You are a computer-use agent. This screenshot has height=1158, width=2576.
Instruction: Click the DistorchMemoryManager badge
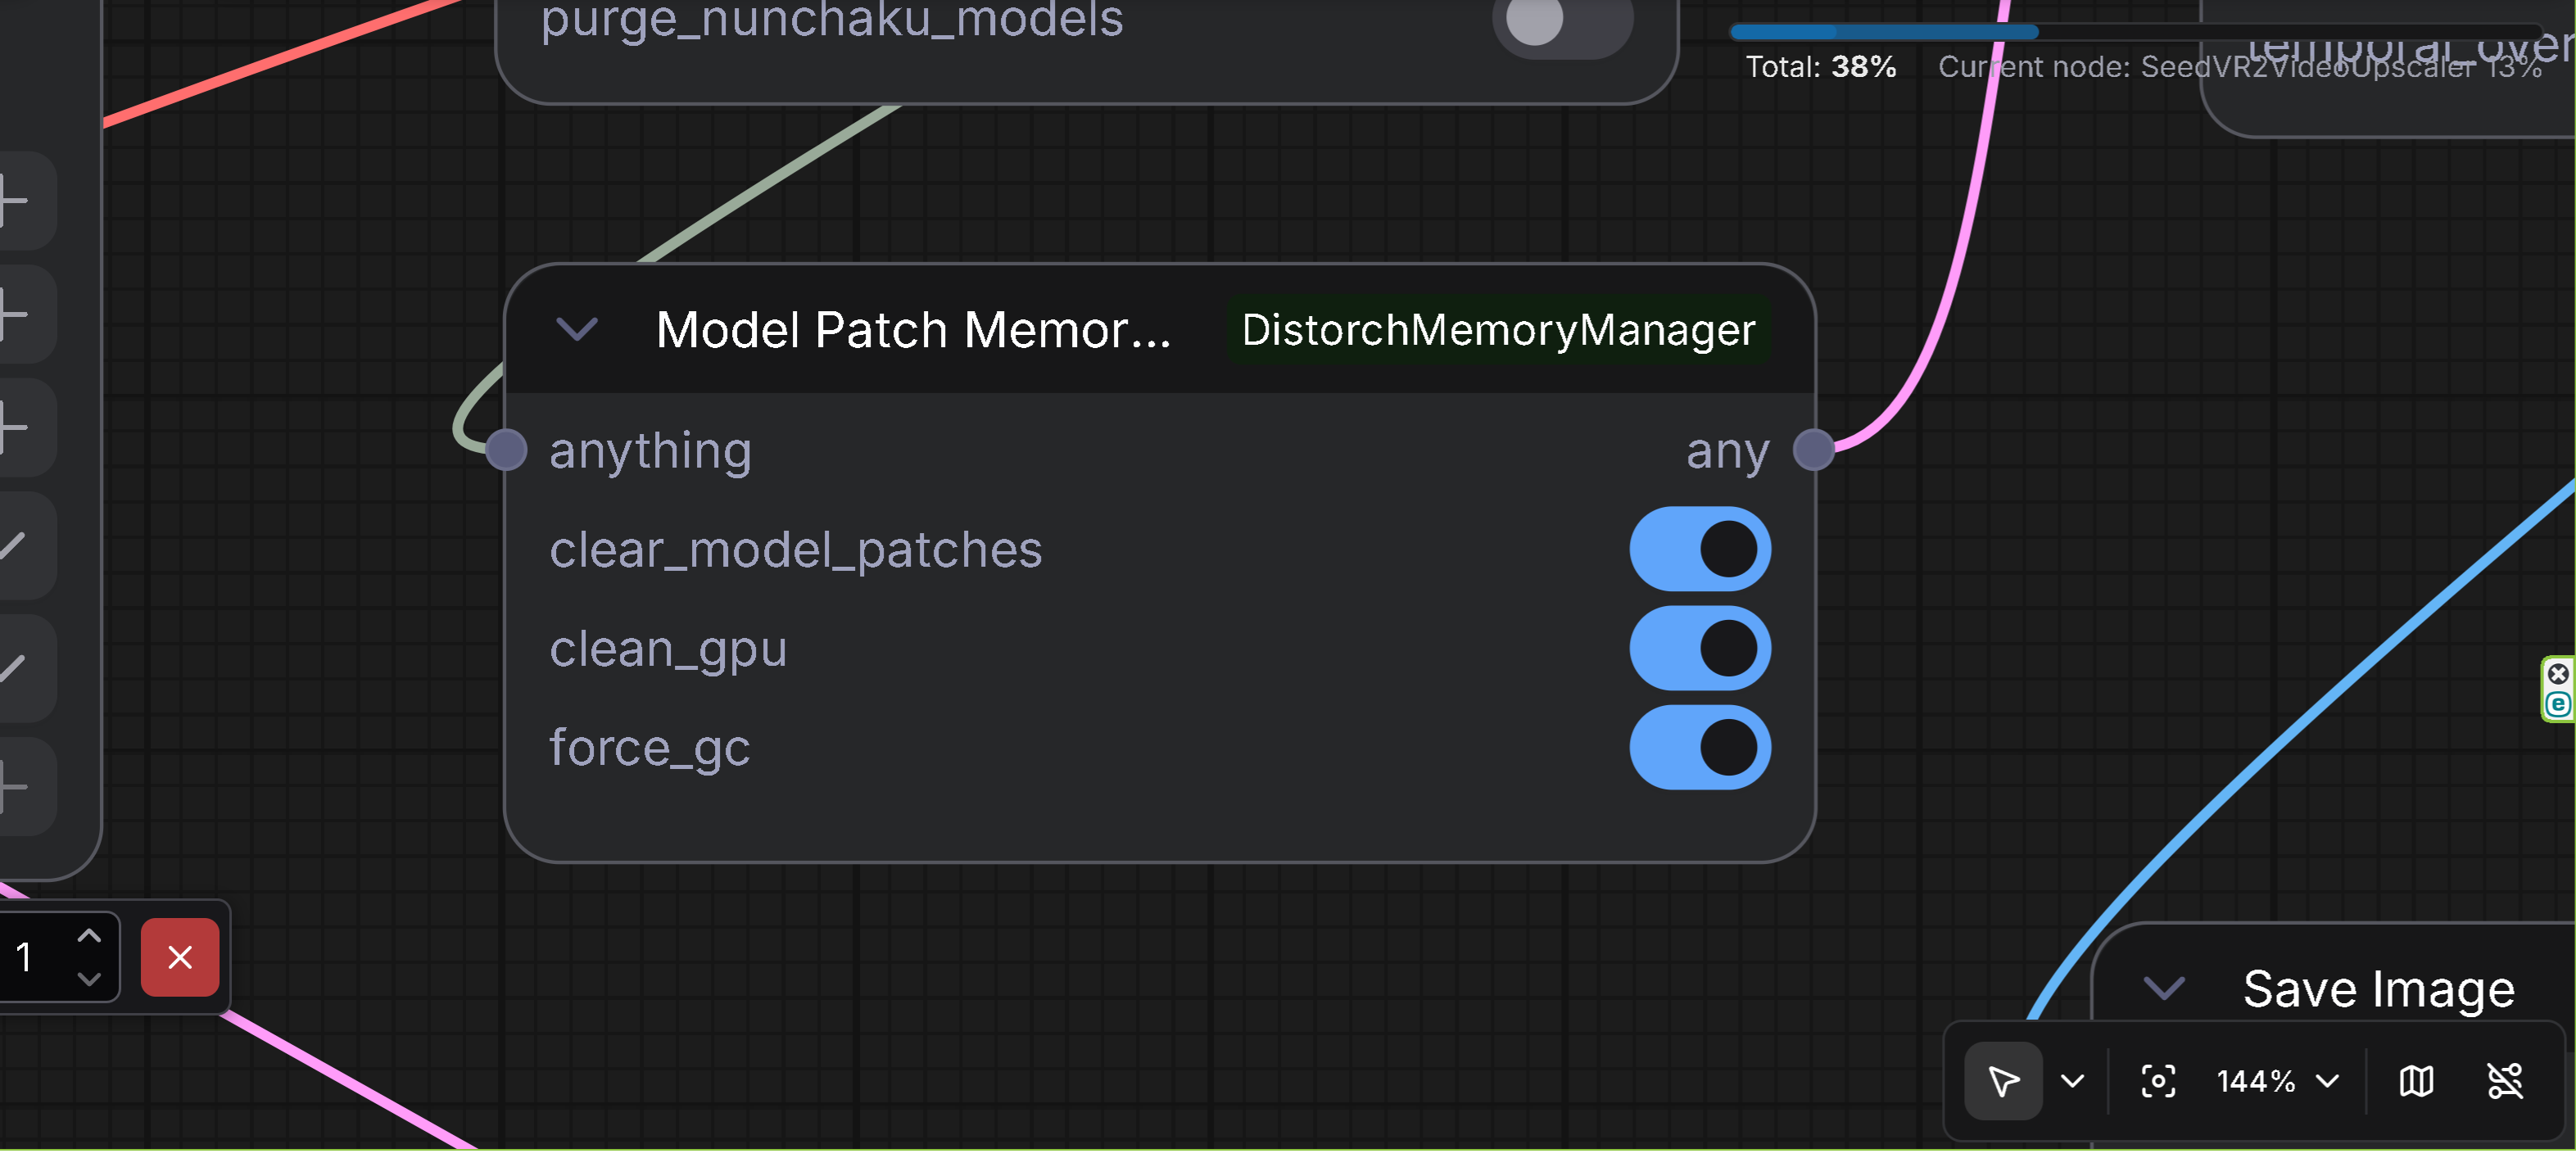[1497, 330]
